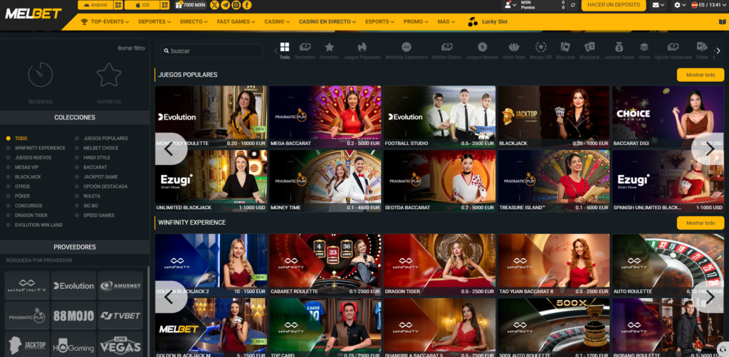Click the MELBET logo
The height and width of the screenshot is (357, 729).
(x=33, y=14)
